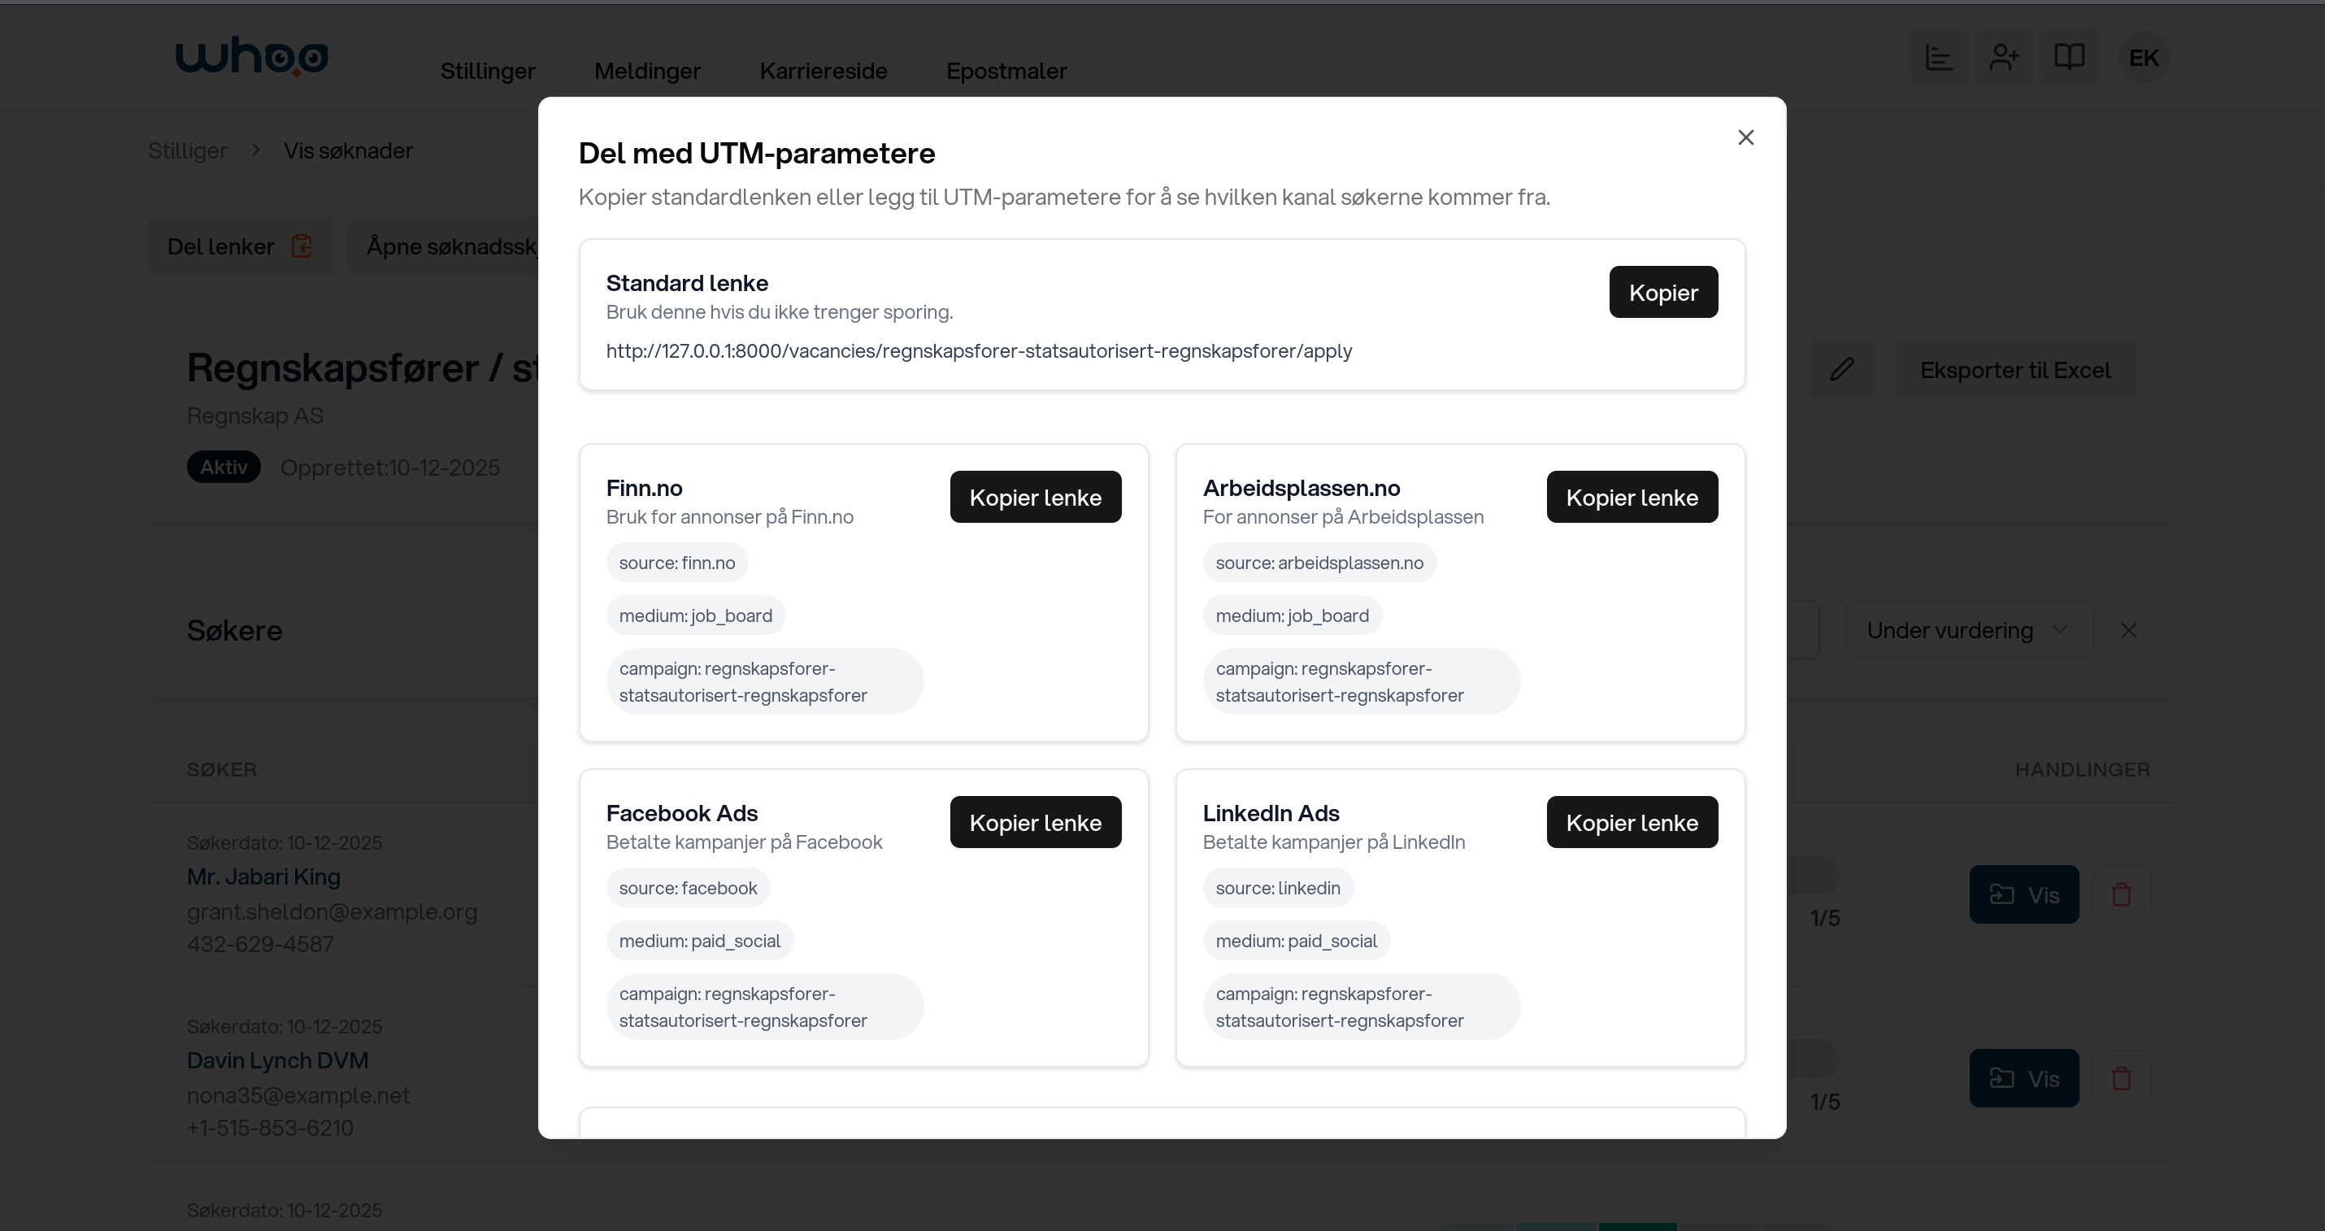Click the add user icon
Image resolution: width=2325 pixels, height=1231 pixels.
click(2004, 58)
